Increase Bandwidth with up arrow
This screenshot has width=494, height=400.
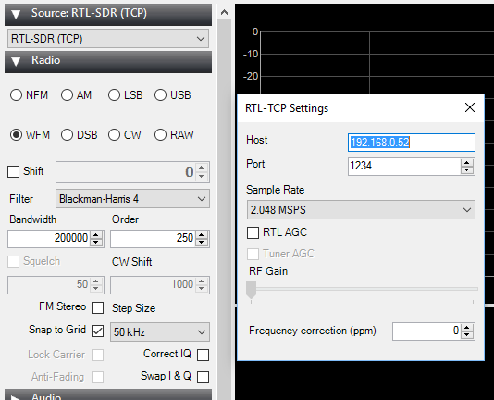pyautogui.click(x=96, y=234)
